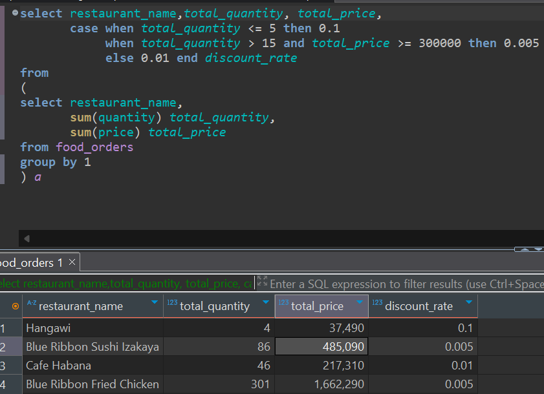This screenshot has height=394, width=544.
Task: Collapse the select statement fold marker
Action: pos(15,13)
